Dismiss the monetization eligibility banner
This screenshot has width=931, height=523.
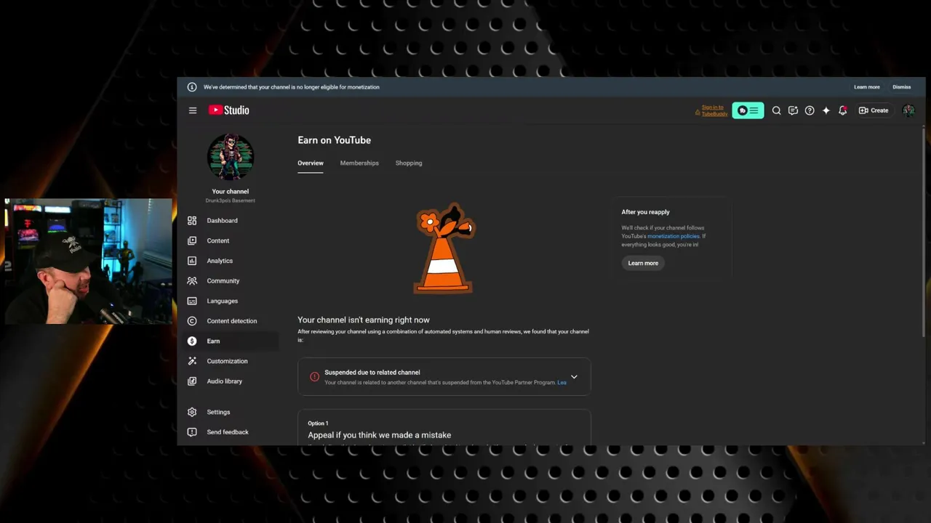902,87
